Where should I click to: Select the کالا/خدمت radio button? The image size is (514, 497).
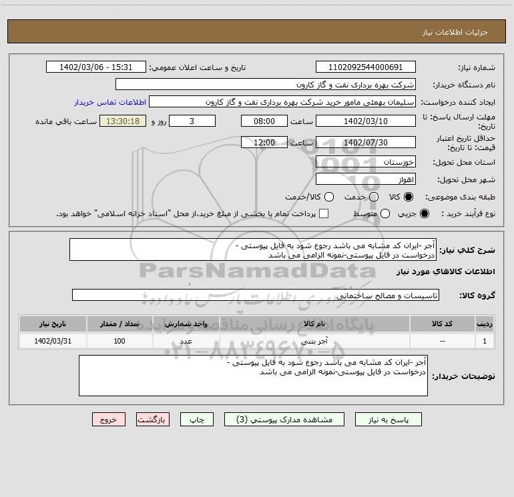(x=329, y=197)
